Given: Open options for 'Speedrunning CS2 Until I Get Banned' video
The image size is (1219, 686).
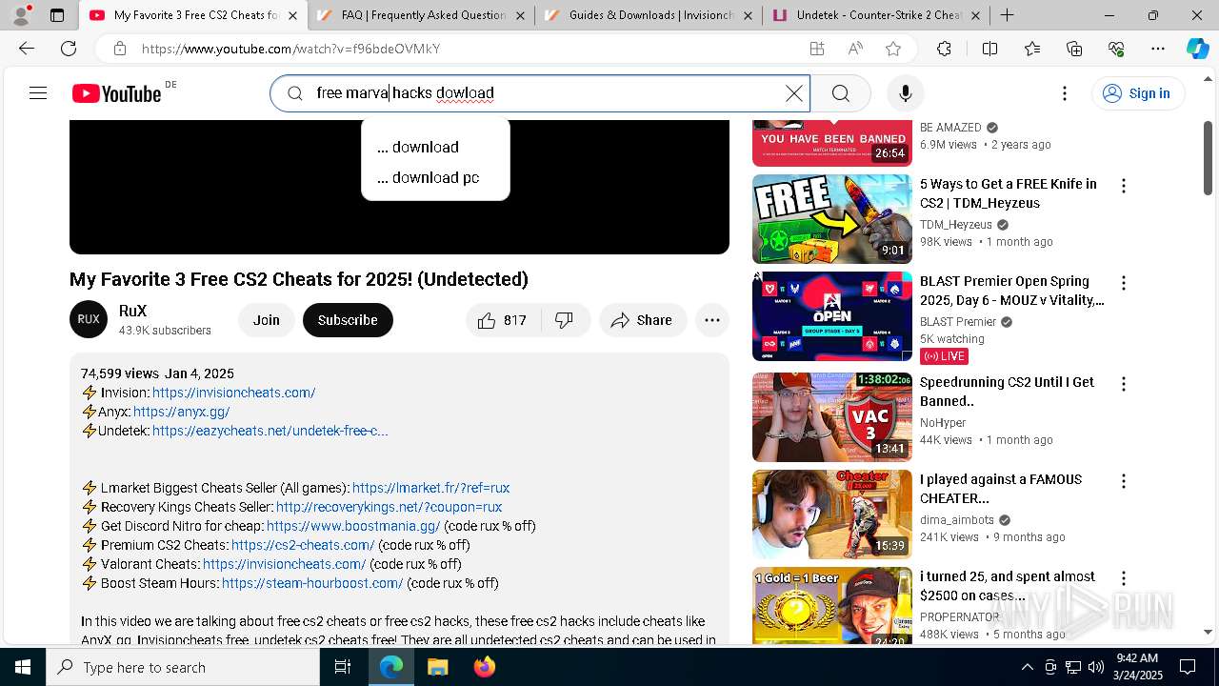Looking at the screenshot, I should tap(1124, 384).
